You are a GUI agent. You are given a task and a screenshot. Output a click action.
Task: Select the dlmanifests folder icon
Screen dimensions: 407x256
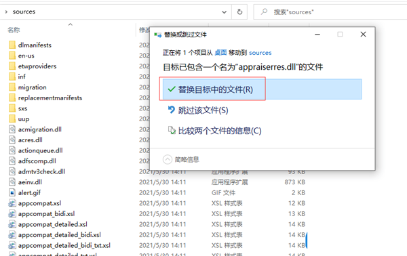click(x=12, y=45)
